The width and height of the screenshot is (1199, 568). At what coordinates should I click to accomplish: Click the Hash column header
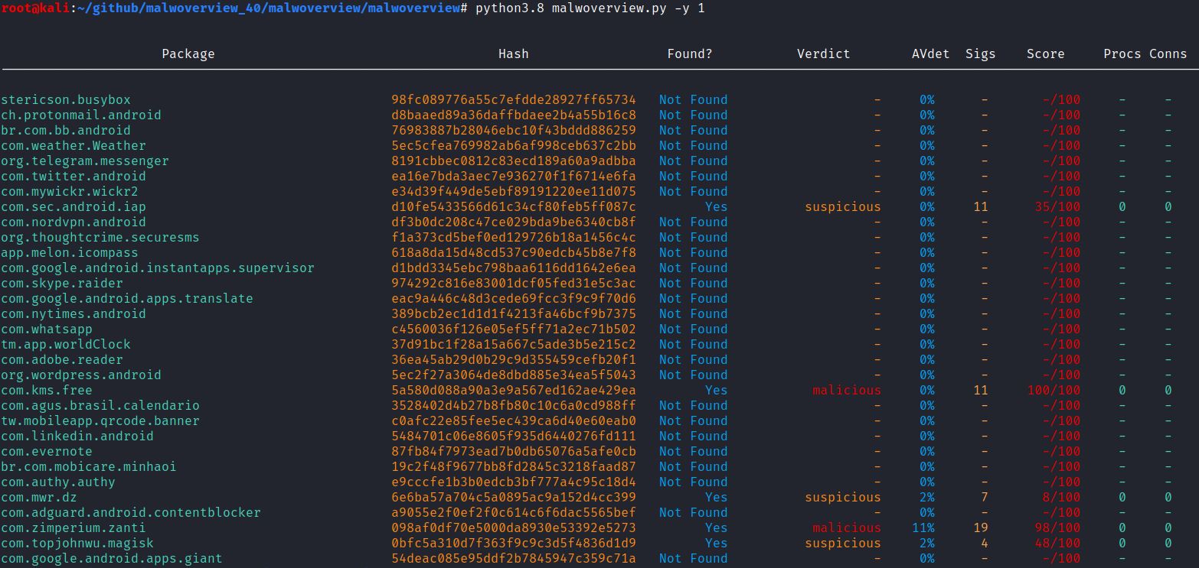pos(514,54)
